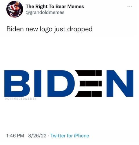
Task: Click the YUGE banner on the avatar
Action: point(11,11)
